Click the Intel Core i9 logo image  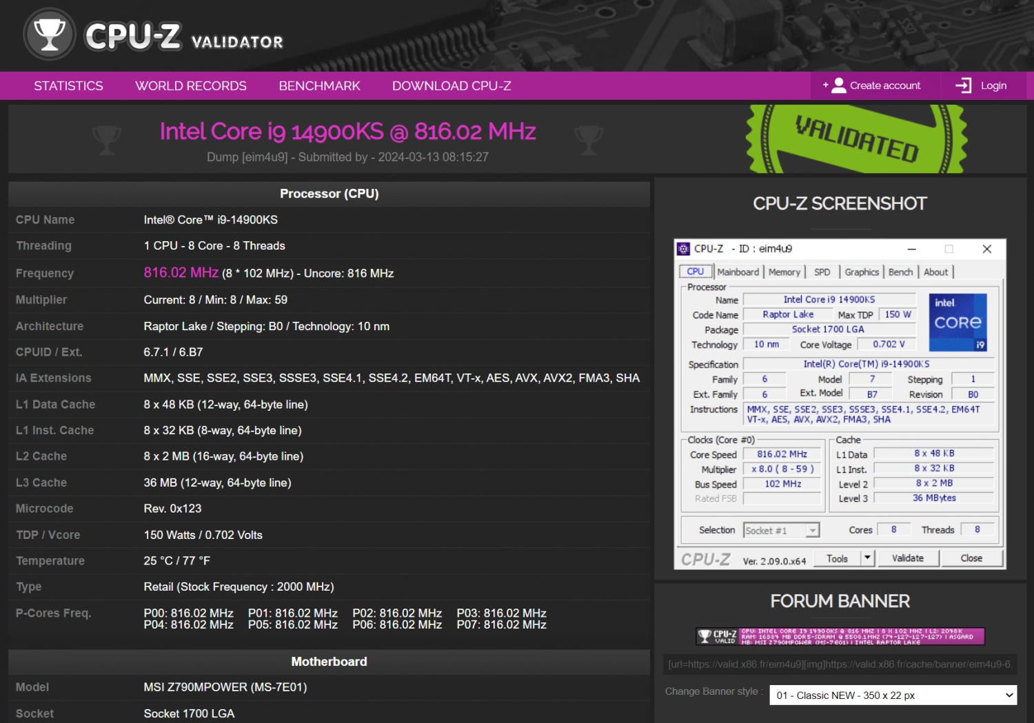pos(957,323)
